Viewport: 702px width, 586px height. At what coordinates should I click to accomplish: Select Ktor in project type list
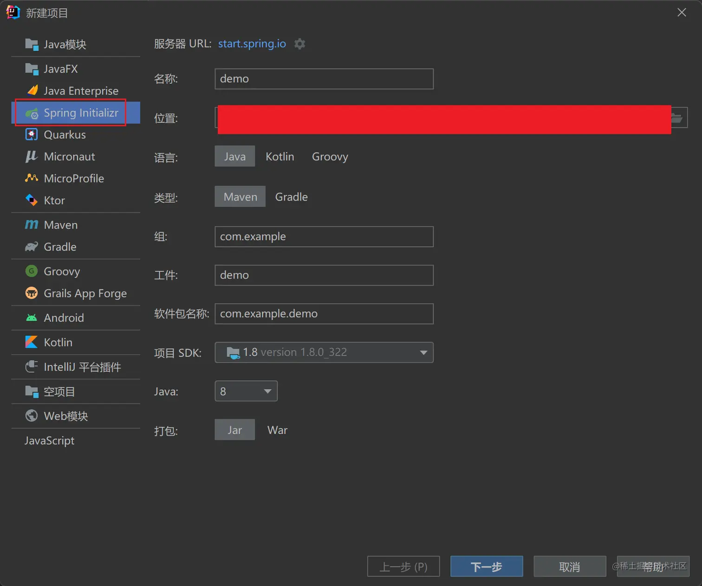tap(76, 200)
